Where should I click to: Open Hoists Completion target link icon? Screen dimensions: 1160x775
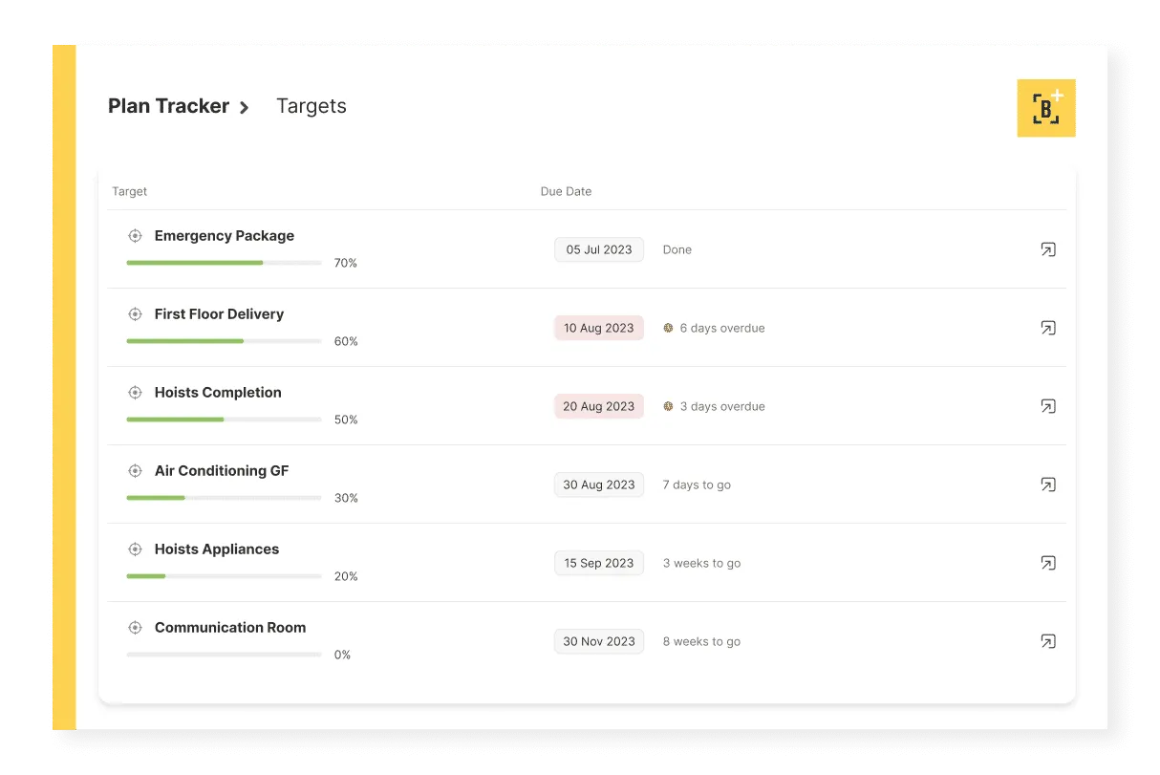[x=1048, y=406]
